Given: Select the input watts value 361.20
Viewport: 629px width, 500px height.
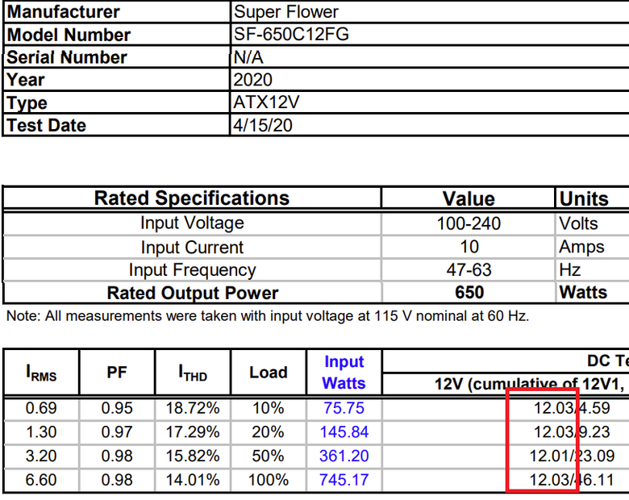Looking at the screenshot, I should [x=344, y=456].
